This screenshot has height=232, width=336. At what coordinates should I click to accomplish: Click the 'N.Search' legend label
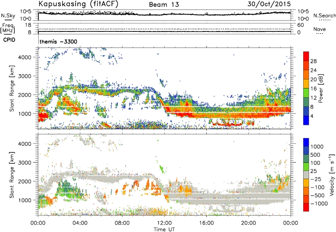324,15
